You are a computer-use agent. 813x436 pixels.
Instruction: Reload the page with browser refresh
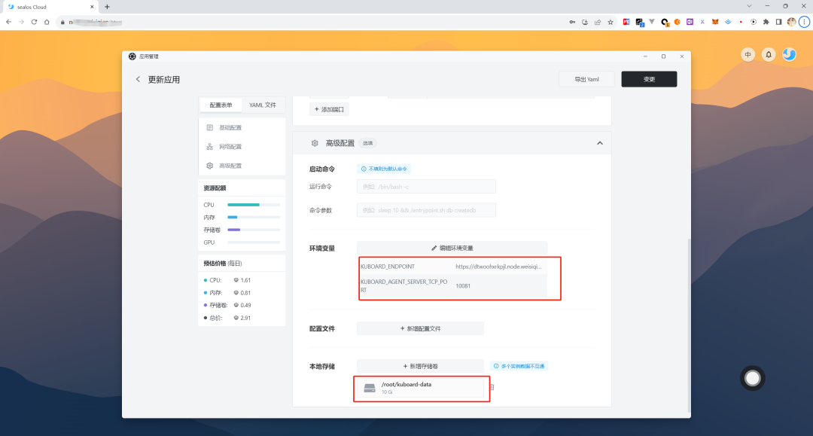[34, 22]
